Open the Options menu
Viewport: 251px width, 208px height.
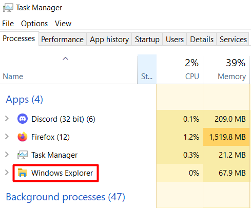tap(34, 24)
